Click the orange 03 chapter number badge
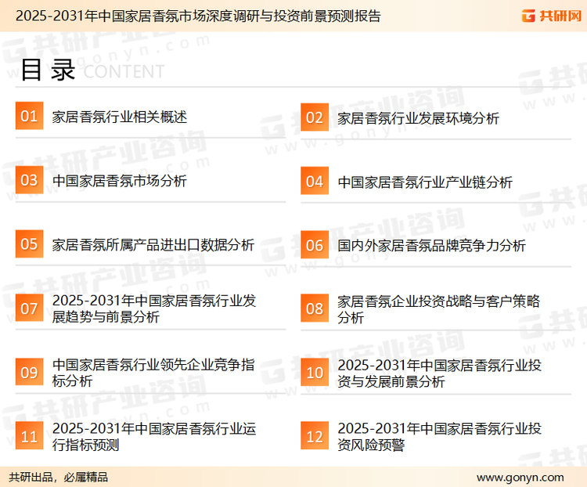The height and width of the screenshot is (487, 587). 29,180
